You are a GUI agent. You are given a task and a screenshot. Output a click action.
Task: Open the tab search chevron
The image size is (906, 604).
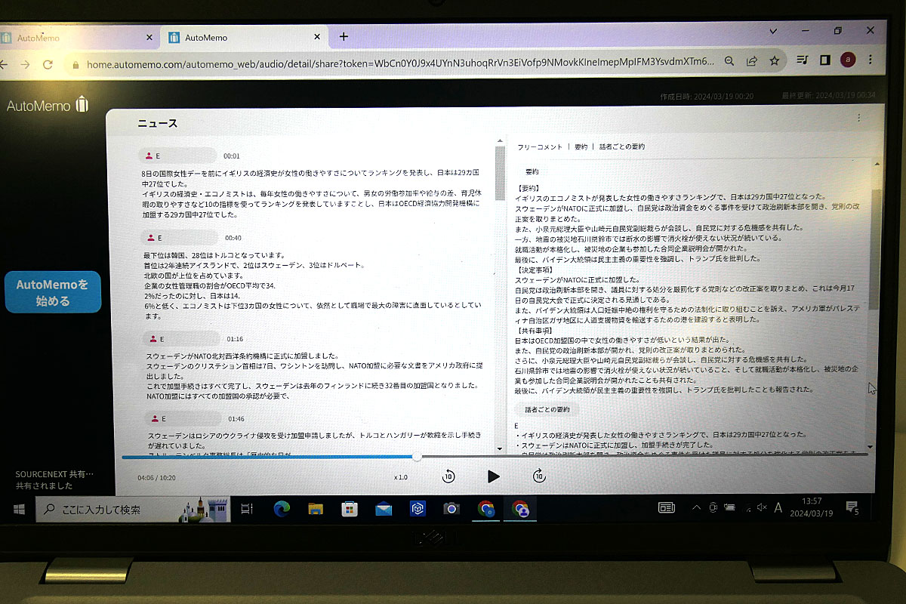click(x=773, y=31)
